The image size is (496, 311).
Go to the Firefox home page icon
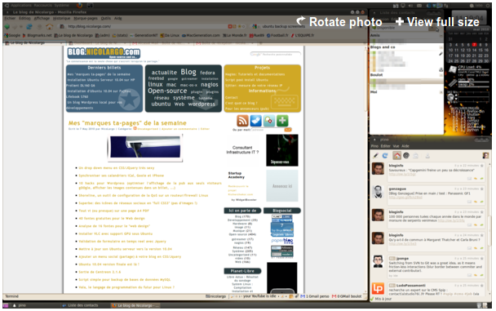pos(49,27)
